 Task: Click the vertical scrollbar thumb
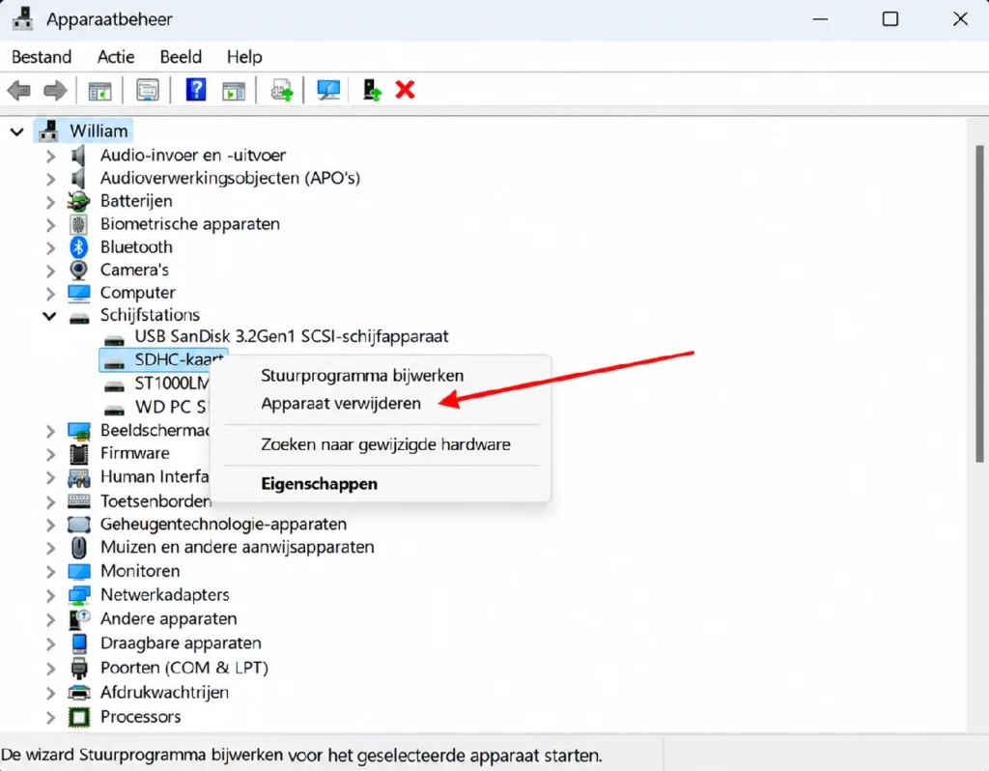tap(979, 302)
